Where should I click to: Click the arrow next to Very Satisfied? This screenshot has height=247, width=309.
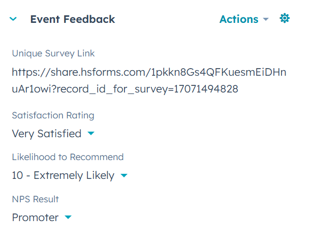(x=91, y=134)
